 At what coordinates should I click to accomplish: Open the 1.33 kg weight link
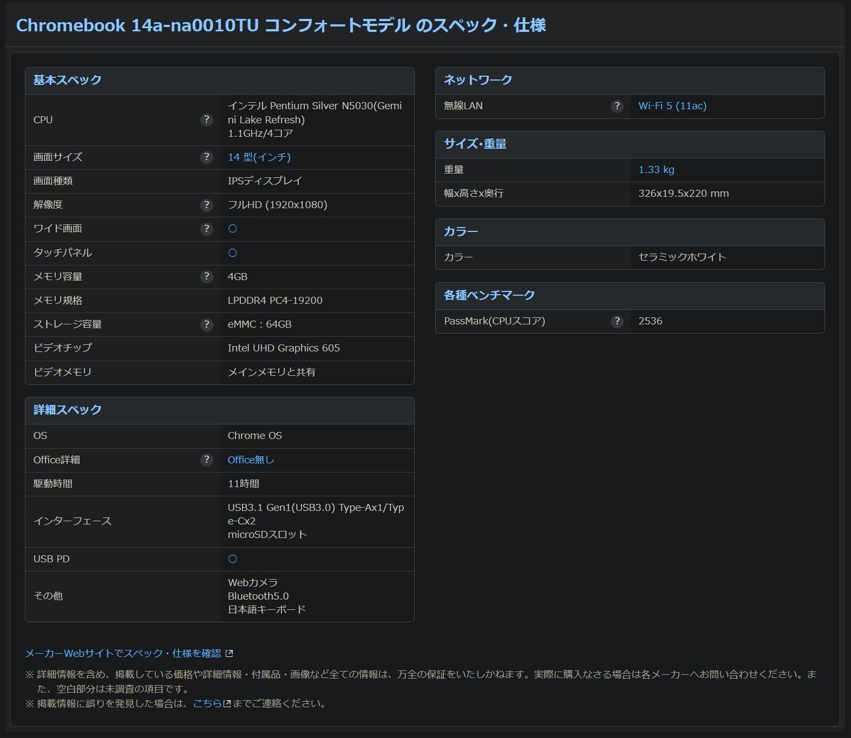656,170
